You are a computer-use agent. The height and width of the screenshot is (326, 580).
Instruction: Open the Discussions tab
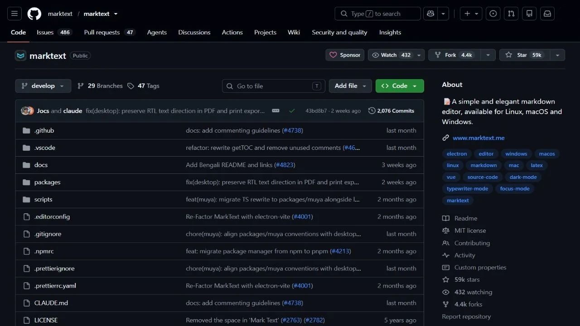[x=194, y=33]
